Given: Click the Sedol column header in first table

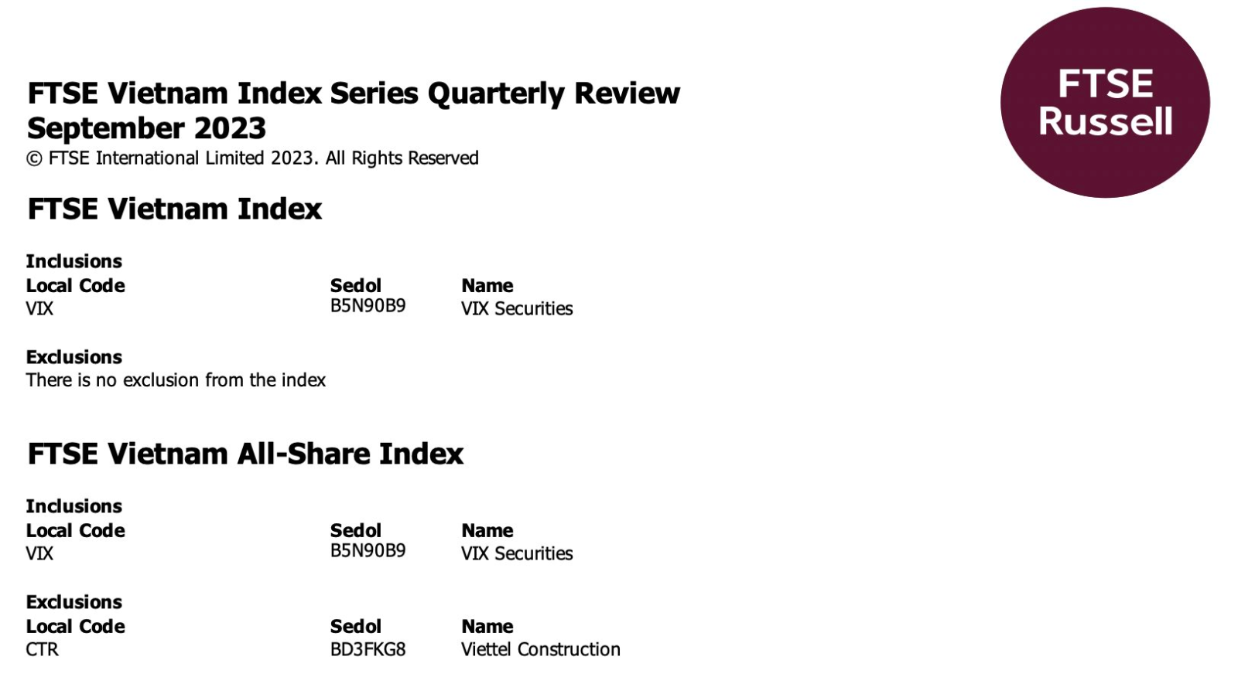Looking at the screenshot, I should coord(355,285).
